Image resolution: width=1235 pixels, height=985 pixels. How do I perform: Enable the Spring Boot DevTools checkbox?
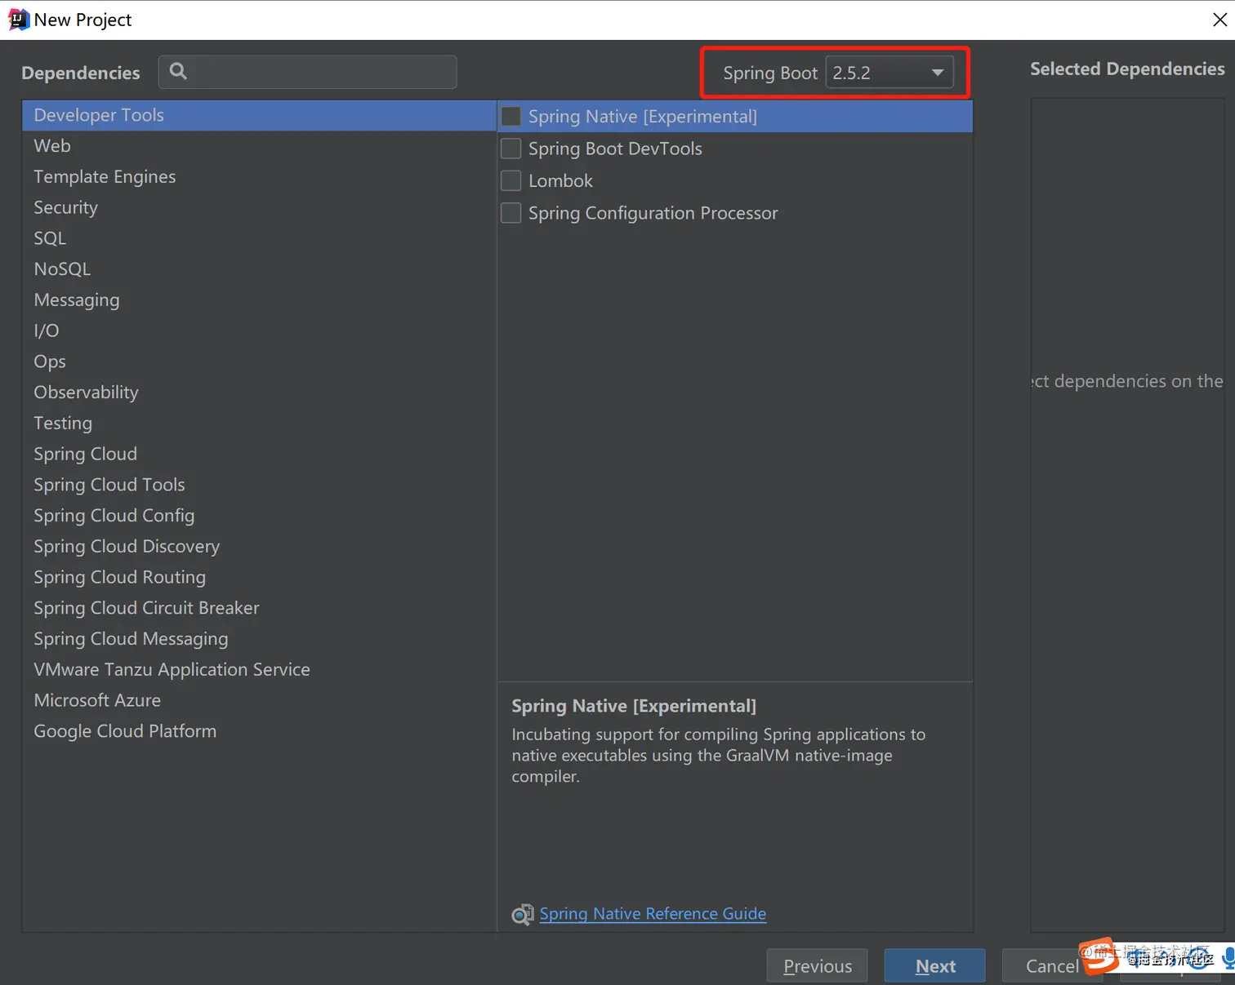point(511,149)
